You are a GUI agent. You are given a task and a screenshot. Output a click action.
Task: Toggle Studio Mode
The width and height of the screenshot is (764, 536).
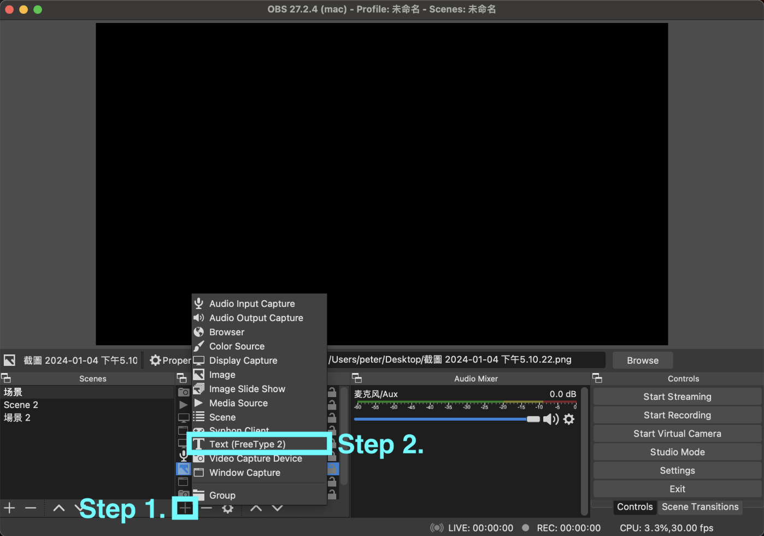677,452
